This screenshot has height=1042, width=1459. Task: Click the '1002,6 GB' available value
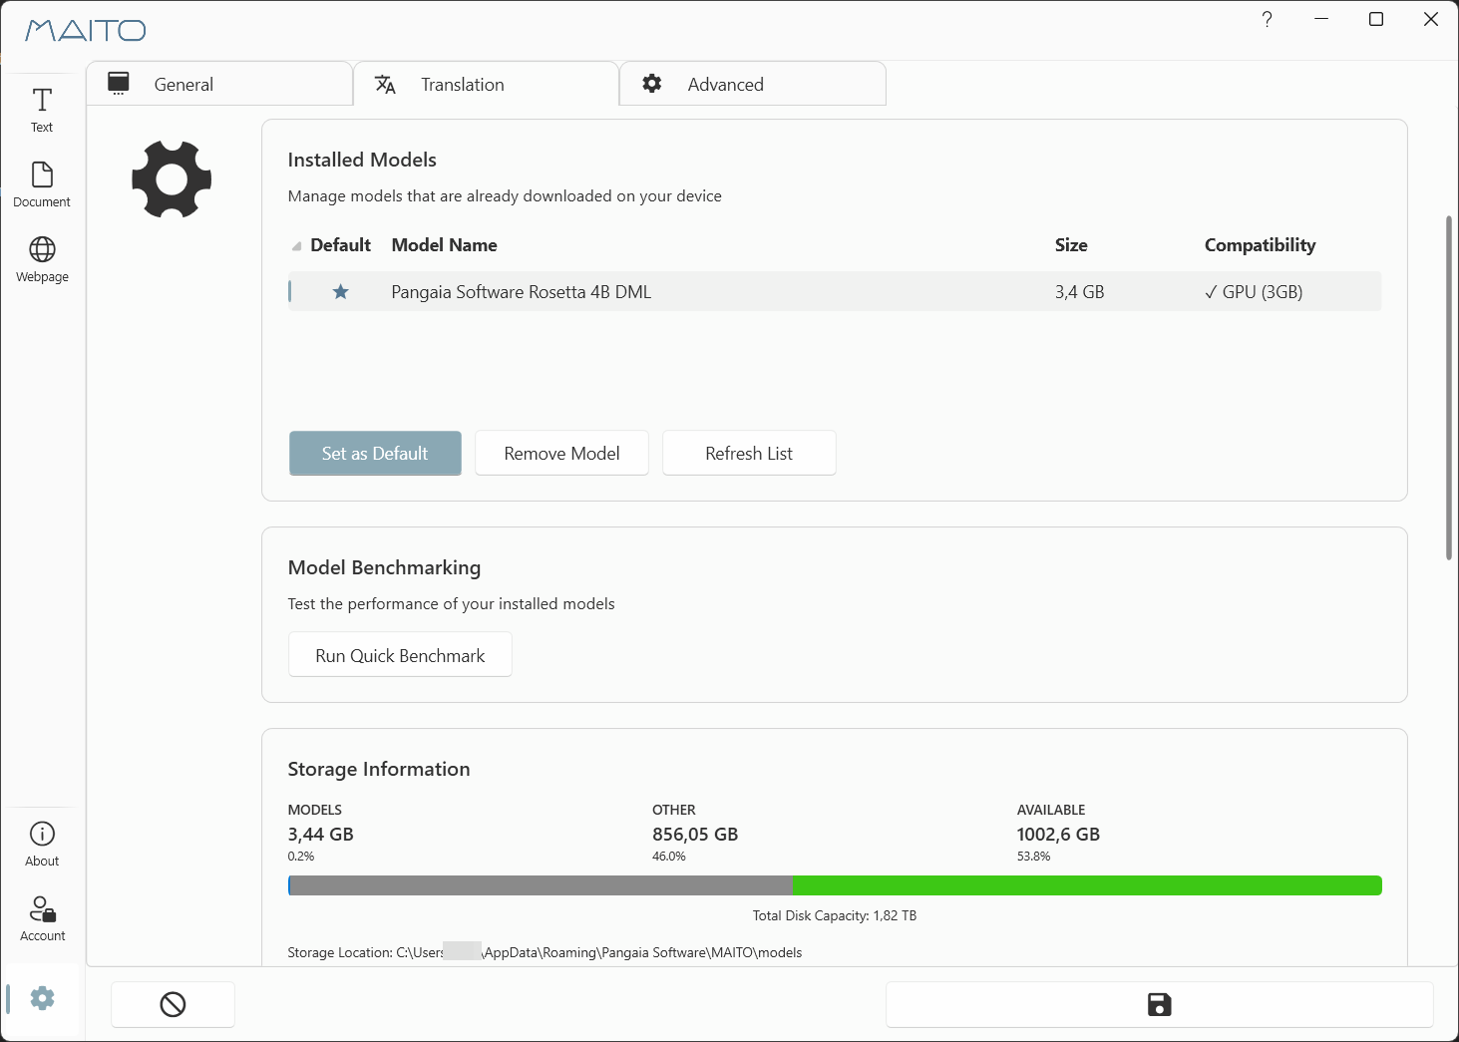1058,835
